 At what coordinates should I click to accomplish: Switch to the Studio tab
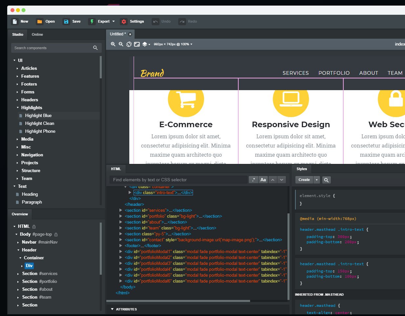click(x=18, y=34)
